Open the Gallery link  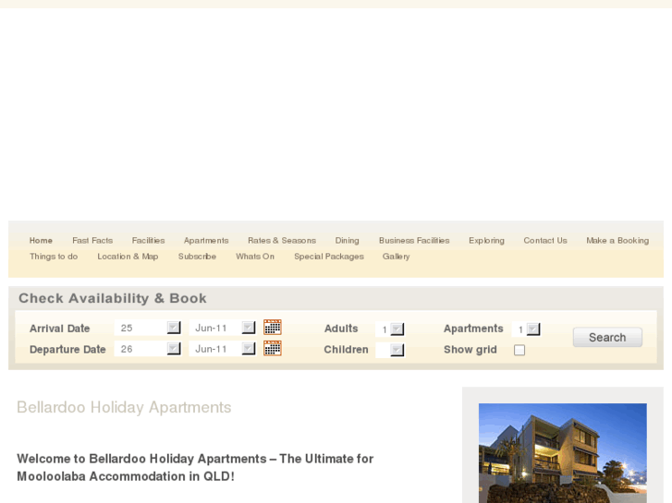[396, 257]
